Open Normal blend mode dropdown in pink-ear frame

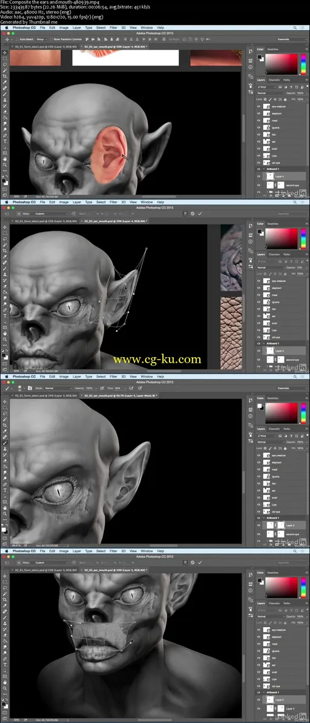pyautogui.click(x=271, y=93)
